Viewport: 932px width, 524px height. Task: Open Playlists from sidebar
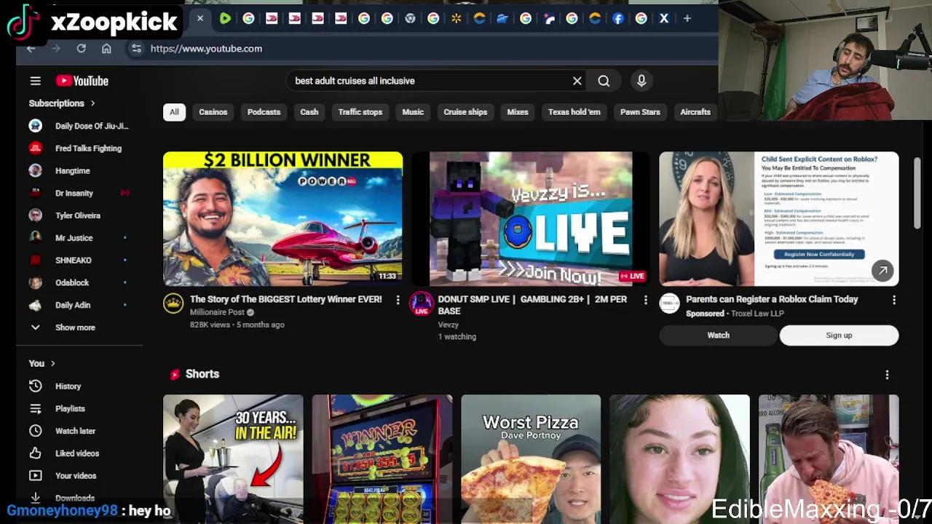70,408
